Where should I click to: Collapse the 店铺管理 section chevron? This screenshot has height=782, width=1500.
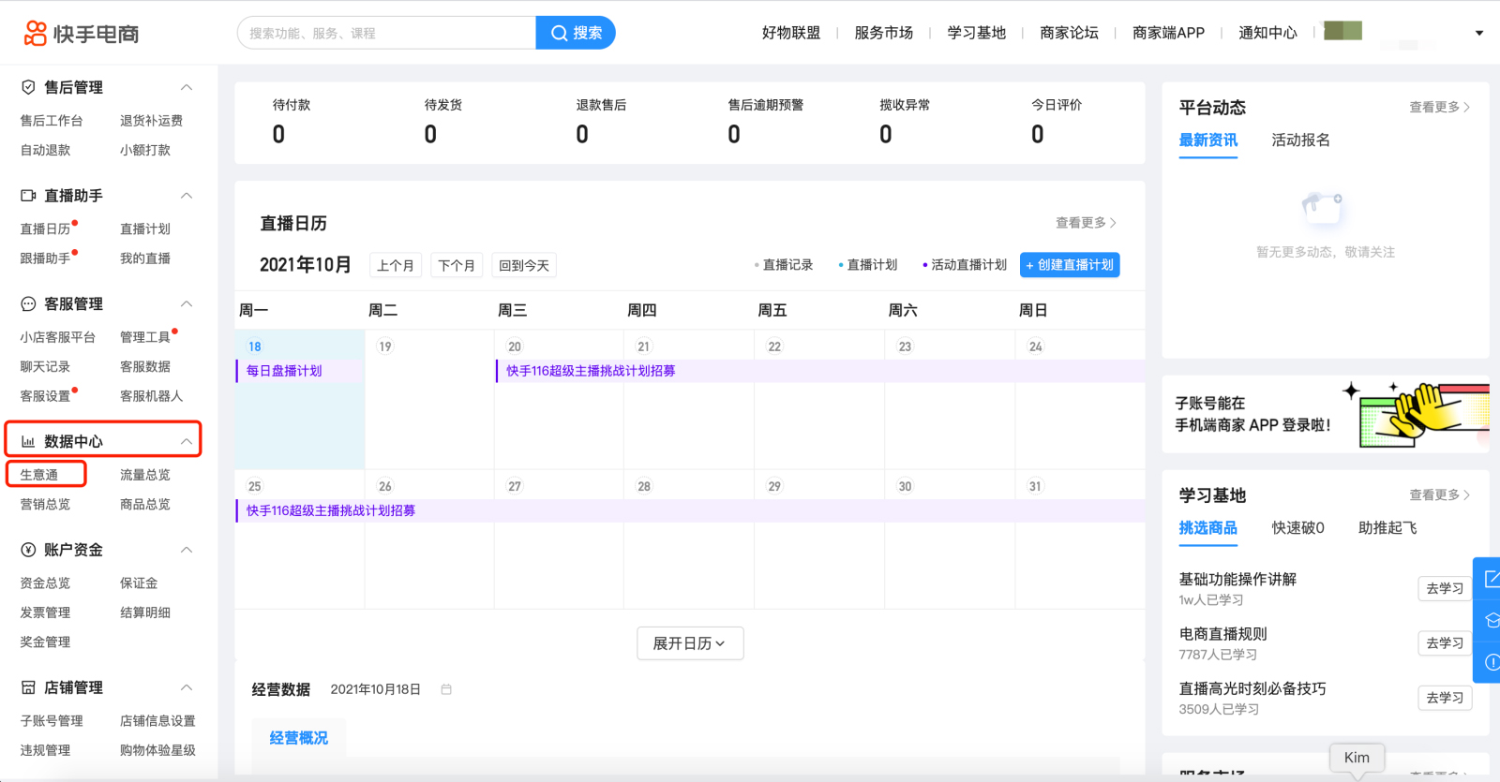pos(187,687)
